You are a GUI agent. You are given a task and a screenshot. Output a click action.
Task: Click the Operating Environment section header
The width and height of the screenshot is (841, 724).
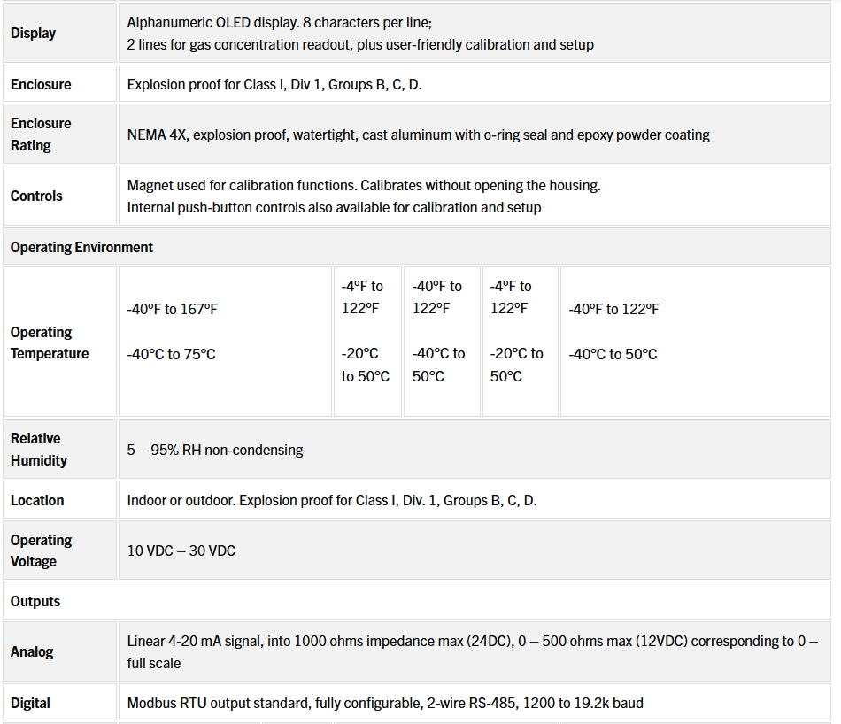(81, 247)
